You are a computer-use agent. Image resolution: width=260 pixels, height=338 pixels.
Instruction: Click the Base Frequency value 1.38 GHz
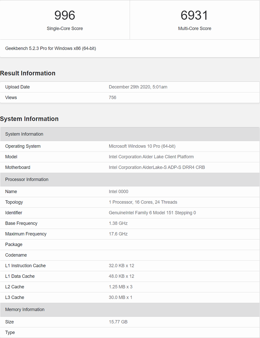click(118, 223)
